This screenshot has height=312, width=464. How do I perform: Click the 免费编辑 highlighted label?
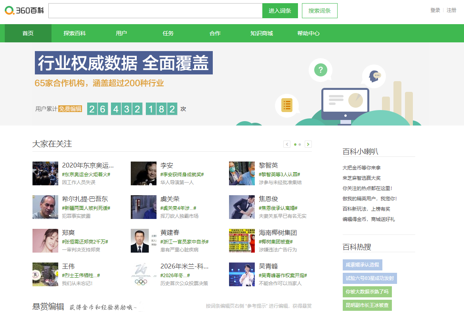tap(70, 109)
